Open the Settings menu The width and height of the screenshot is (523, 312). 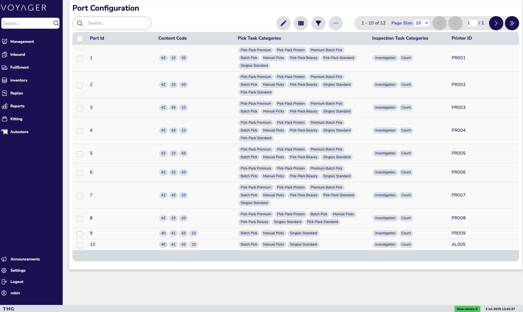[17, 270]
